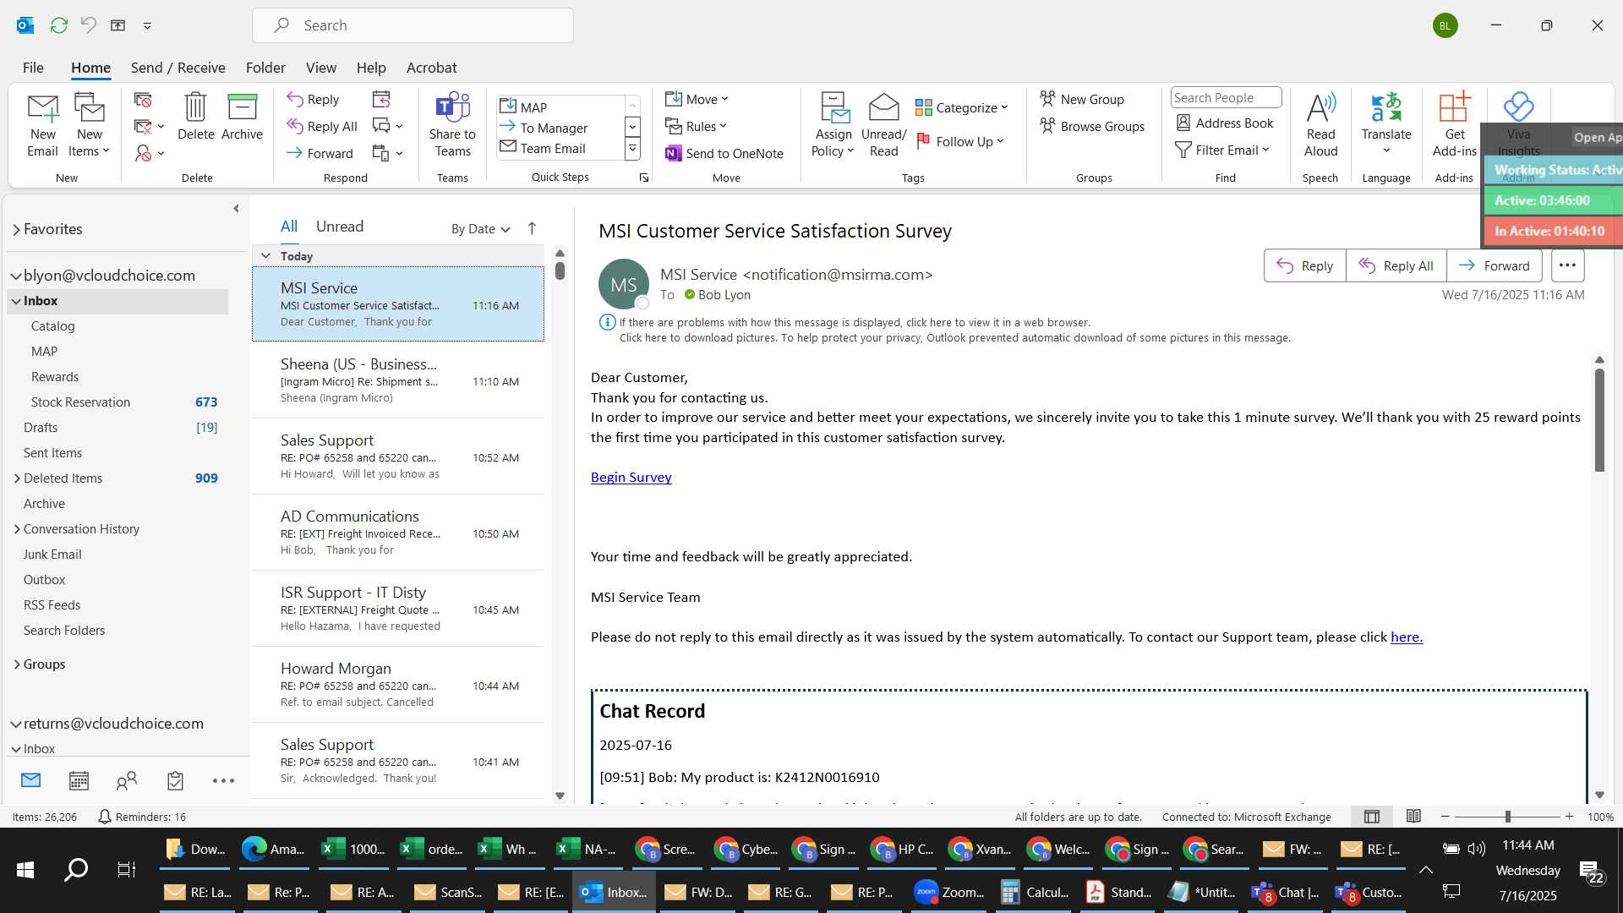Open more navigation options ellipsis
The width and height of the screenshot is (1623, 913).
(223, 781)
